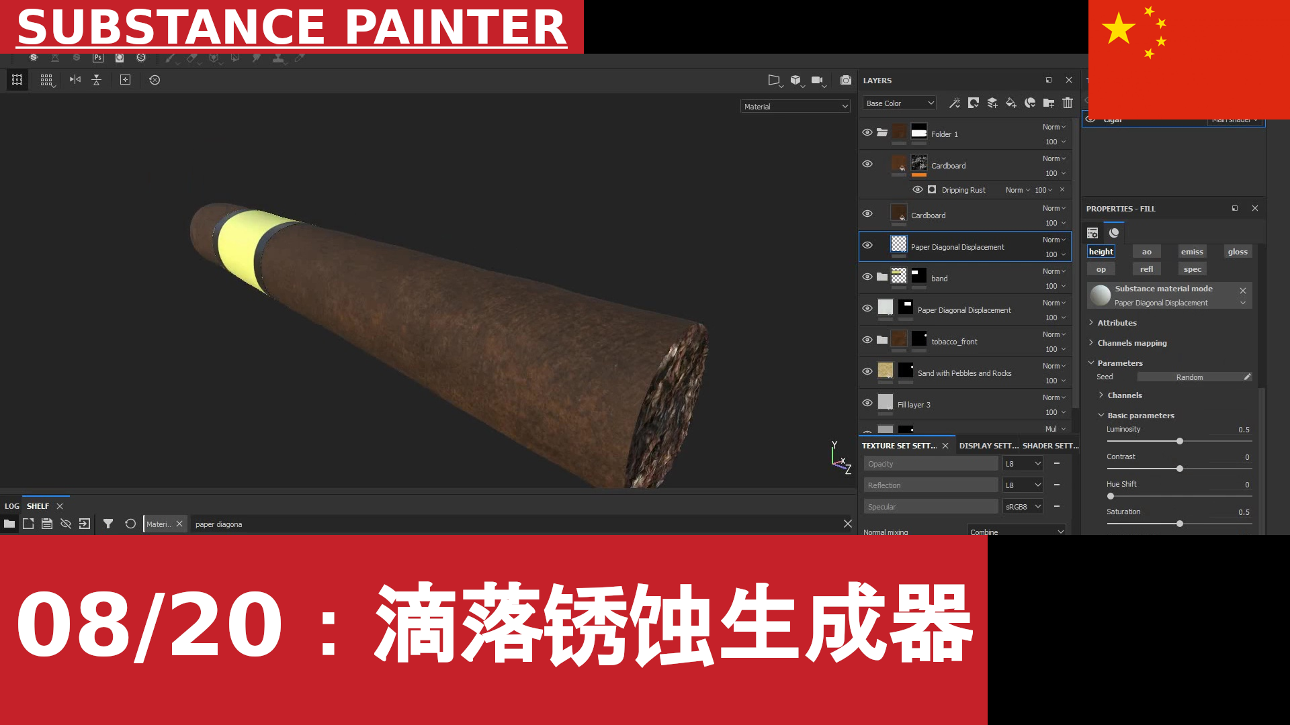Collapse the Basic parameters section

coord(1139,416)
